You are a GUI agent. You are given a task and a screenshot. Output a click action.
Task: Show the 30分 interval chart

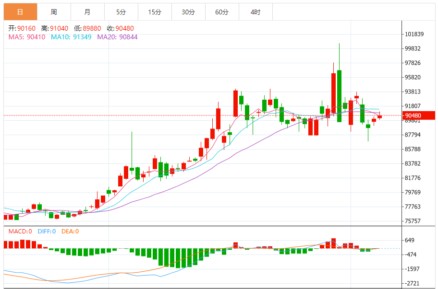pyautogui.click(x=188, y=12)
